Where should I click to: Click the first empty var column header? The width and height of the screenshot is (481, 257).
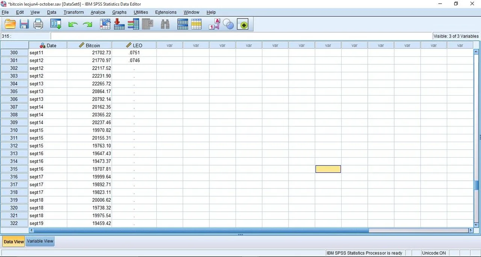click(169, 45)
